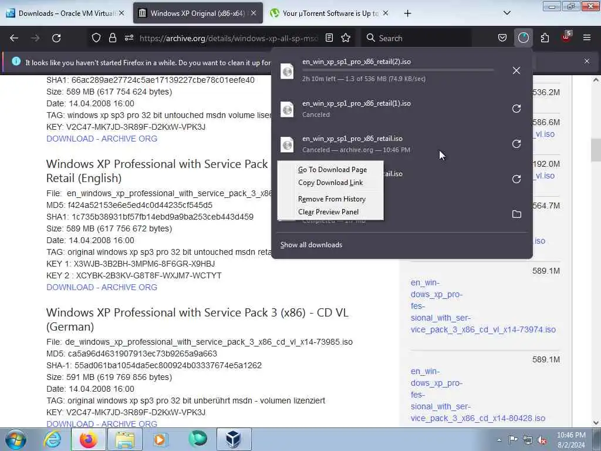601x451 pixels.
Task: Select Clear Preview Panel menu entry
Action: click(x=329, y=212)
